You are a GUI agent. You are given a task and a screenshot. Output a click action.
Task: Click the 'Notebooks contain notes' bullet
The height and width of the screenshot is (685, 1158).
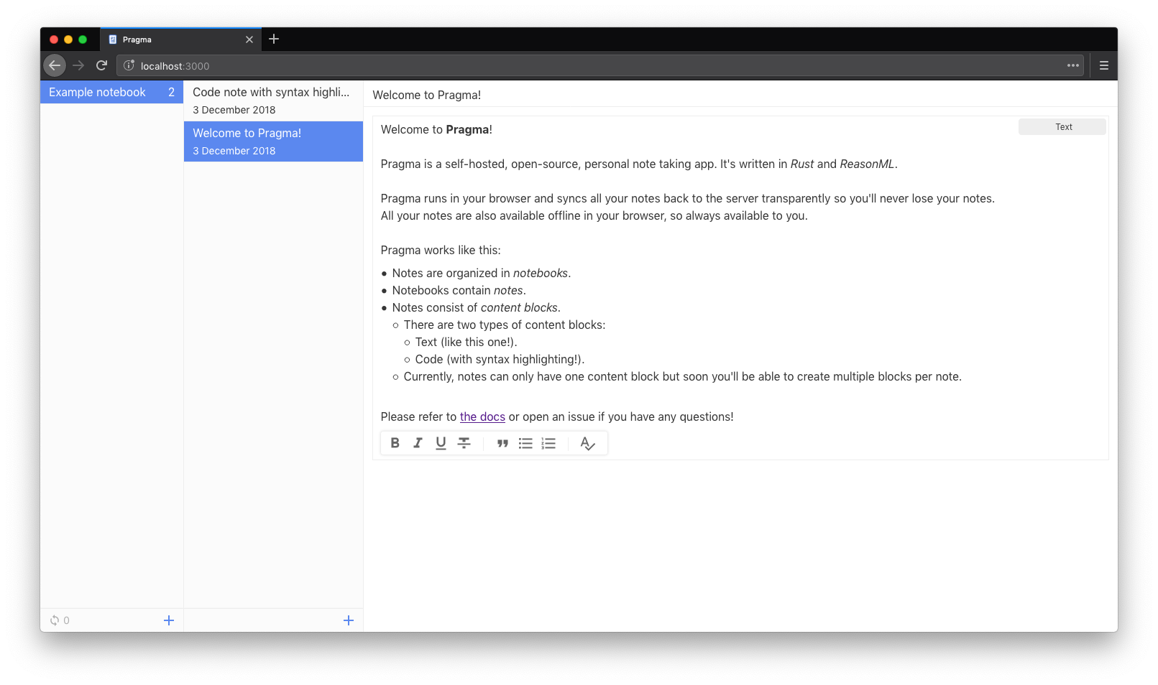point(459,290)
